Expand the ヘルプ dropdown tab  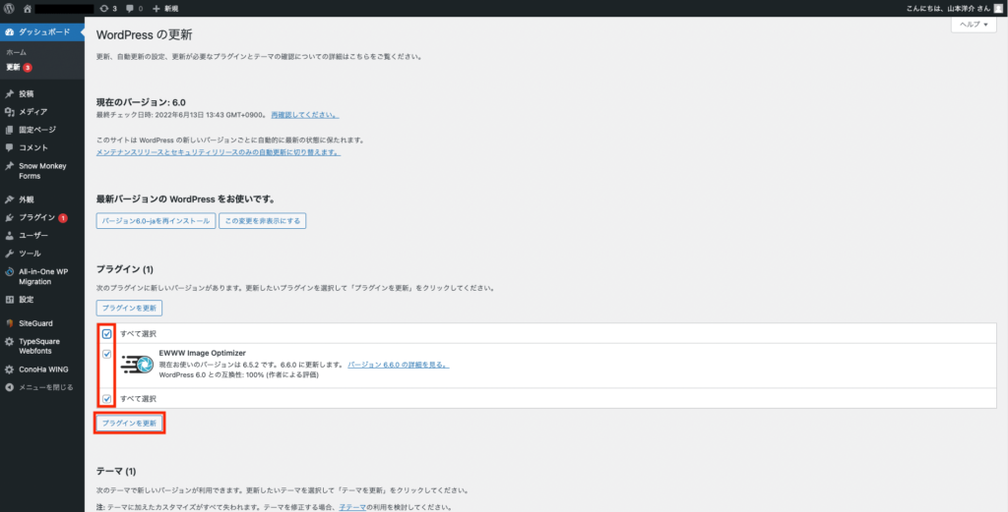click(x=974, y=25)
